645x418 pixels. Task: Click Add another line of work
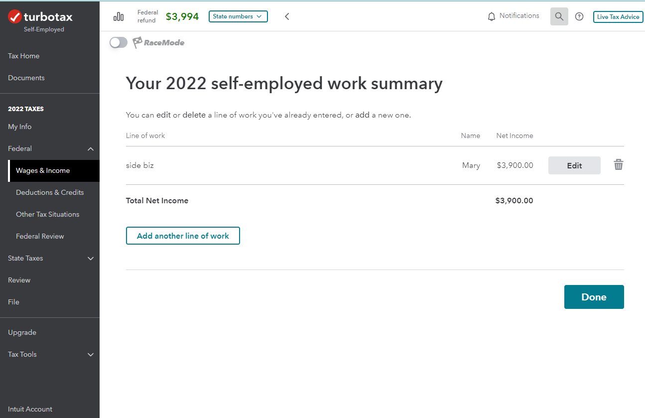click(183, 236)
